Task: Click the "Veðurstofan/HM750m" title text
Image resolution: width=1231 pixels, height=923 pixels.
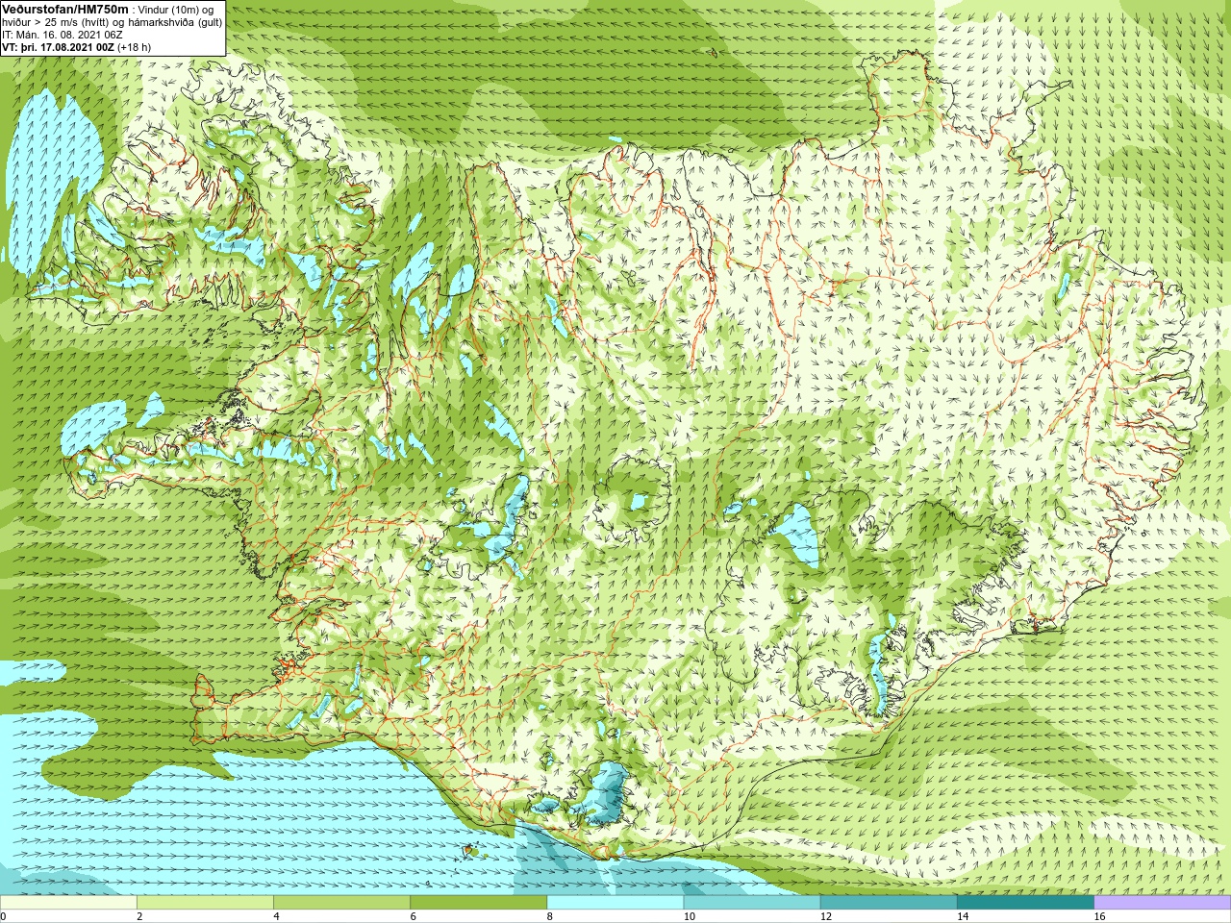Action: click(65, 9)
